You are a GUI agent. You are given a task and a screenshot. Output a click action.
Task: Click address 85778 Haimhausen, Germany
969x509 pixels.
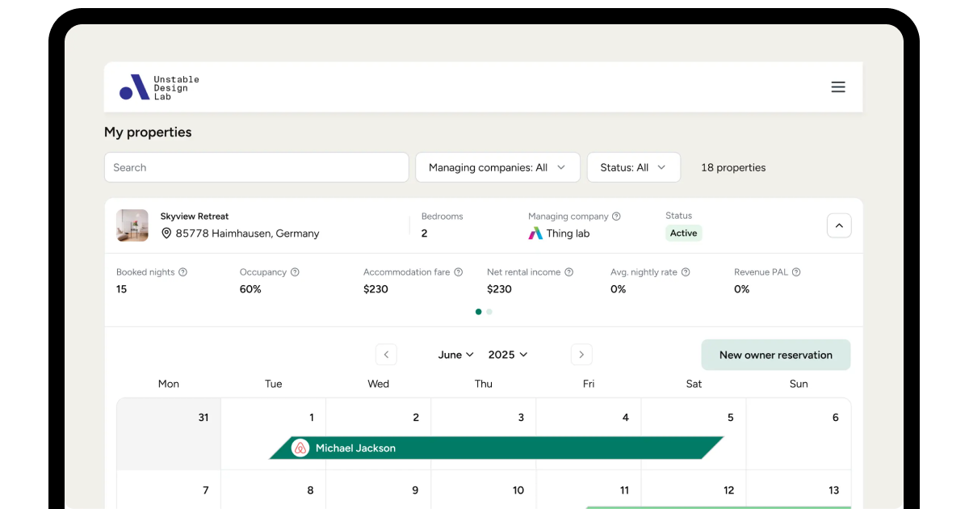247,233
